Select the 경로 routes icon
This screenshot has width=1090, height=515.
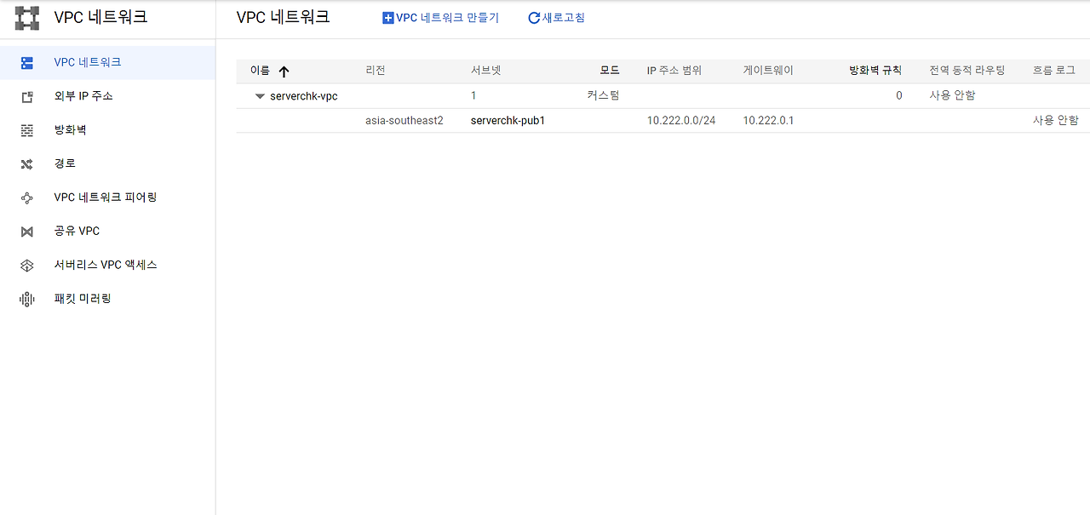pos(27,163)
